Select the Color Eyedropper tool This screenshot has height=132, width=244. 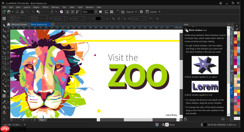[x=4, y=102]
